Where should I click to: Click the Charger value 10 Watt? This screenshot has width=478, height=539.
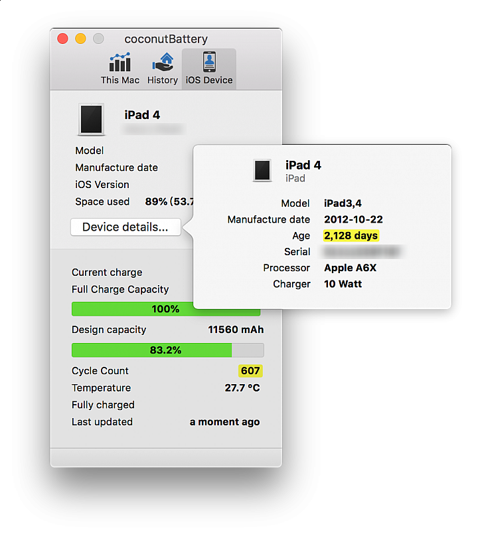pyautogui.click(x=343, y=284)
